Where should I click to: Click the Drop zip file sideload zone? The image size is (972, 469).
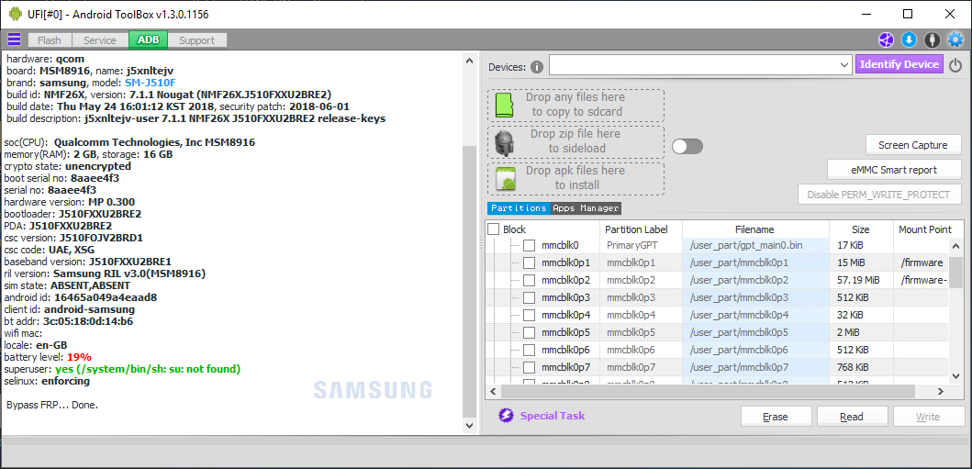point(575,141)
